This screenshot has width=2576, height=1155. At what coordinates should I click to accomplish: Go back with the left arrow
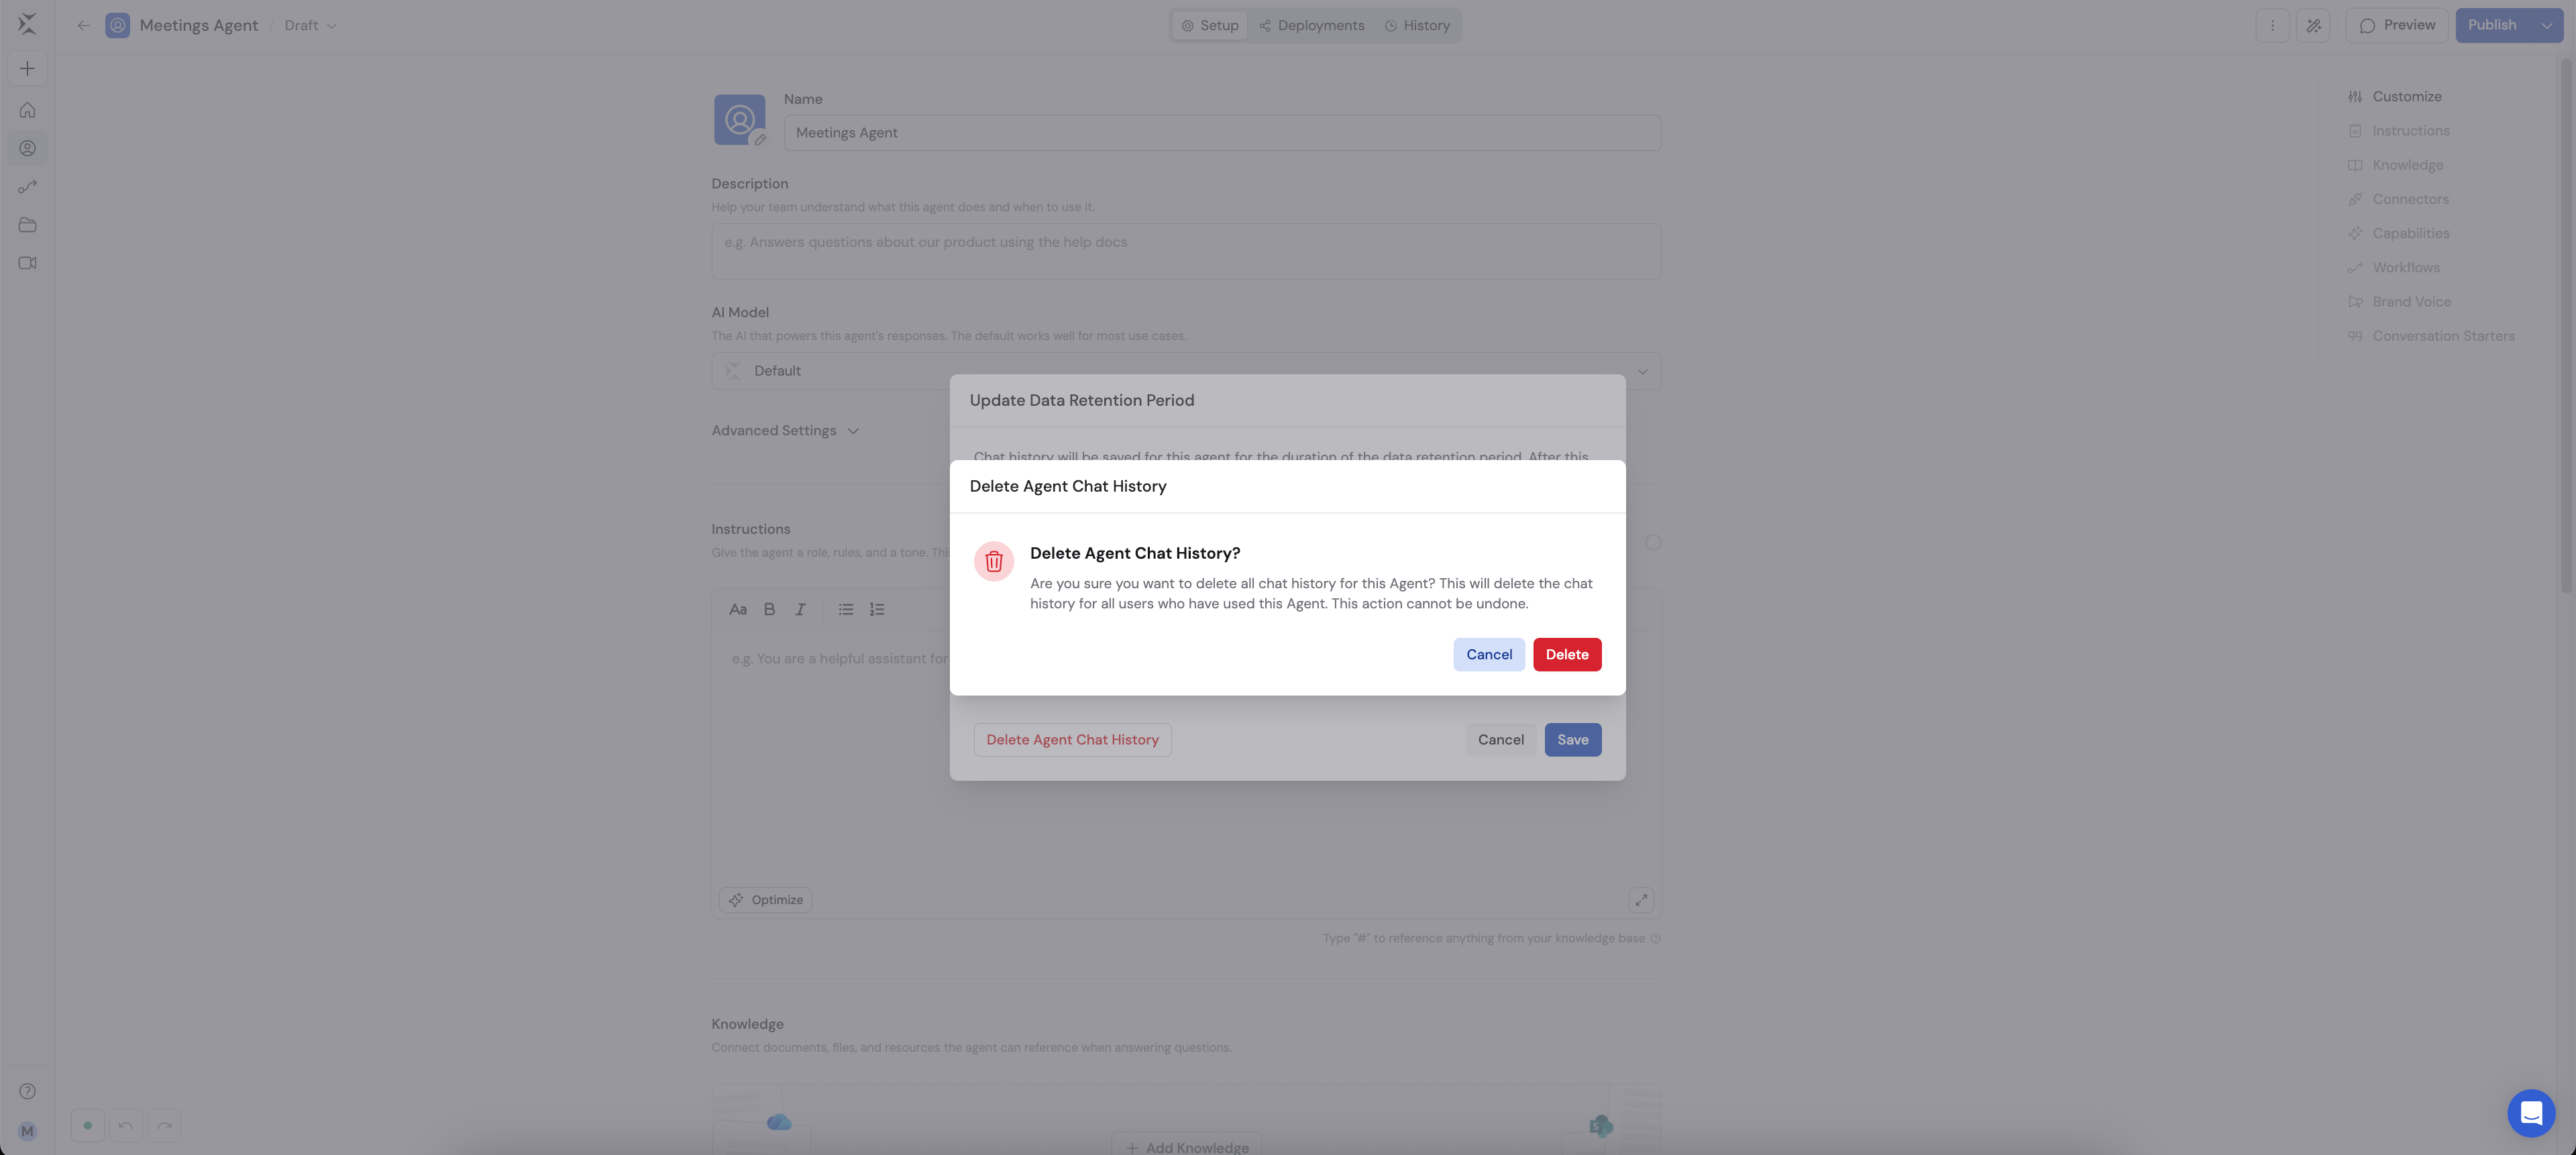(83, 25)
